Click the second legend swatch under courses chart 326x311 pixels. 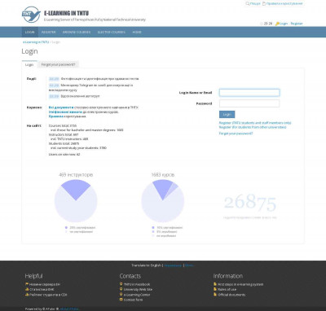click(153, 232)
